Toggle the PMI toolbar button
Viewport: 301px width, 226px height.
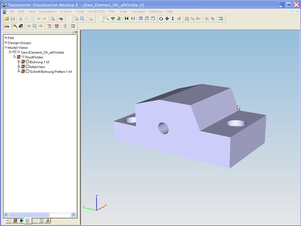point(7,26)
